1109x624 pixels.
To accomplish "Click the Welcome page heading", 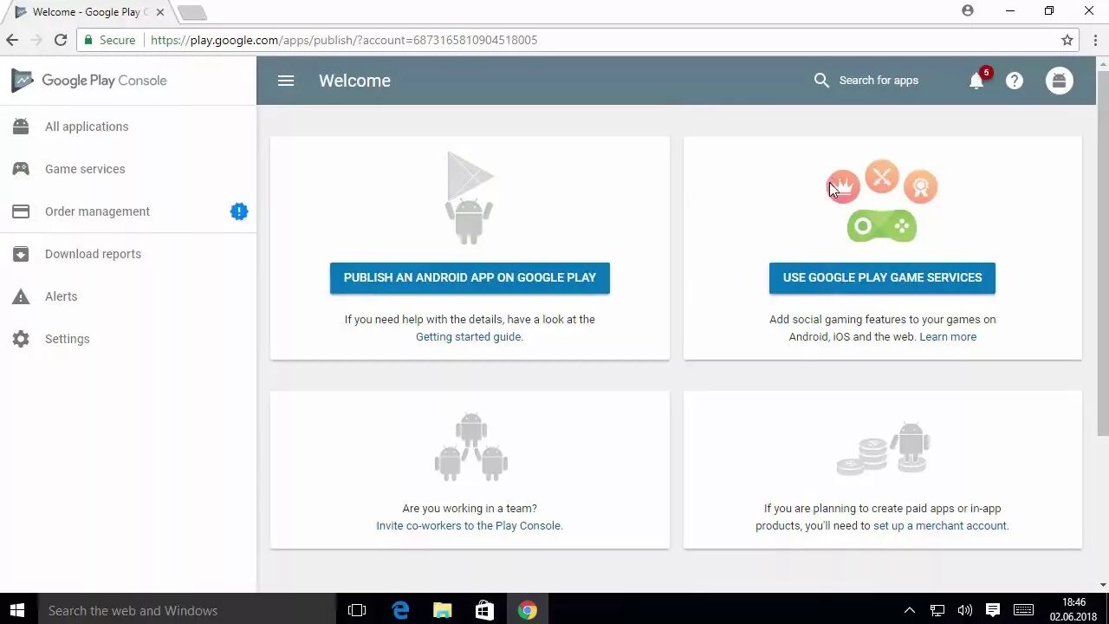I will (354, 81).
